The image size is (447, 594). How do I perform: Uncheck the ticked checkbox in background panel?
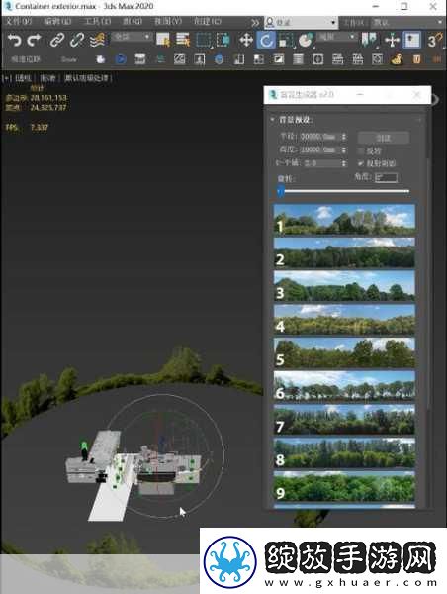(x=361, y=163)
